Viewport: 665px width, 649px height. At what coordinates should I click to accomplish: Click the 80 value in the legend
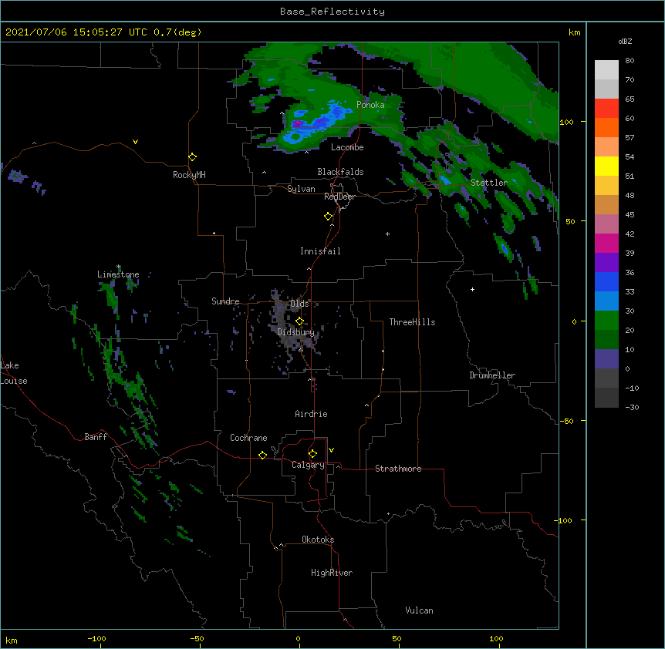tap(630, 61)
